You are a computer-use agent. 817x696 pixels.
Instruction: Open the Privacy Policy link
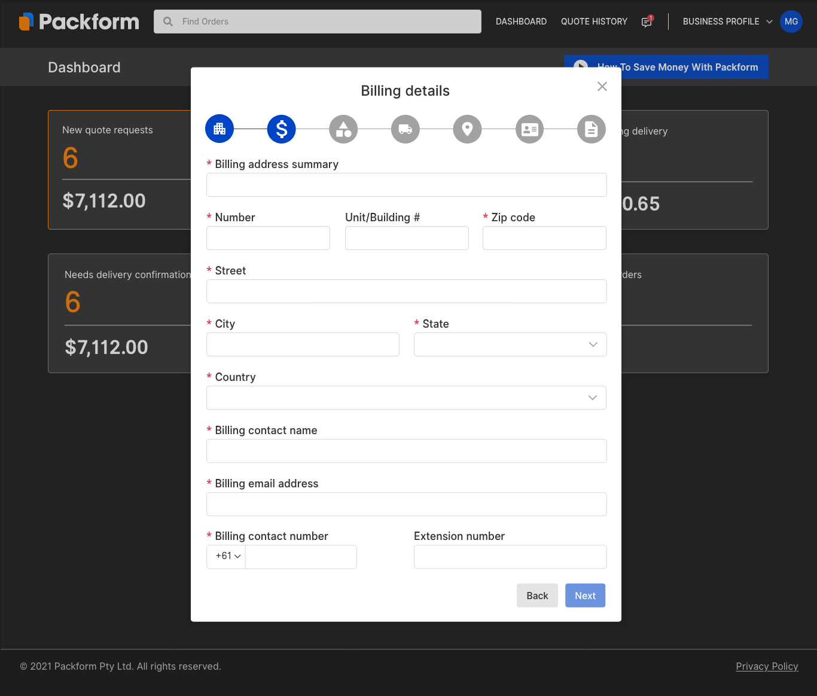coord(767,666)
